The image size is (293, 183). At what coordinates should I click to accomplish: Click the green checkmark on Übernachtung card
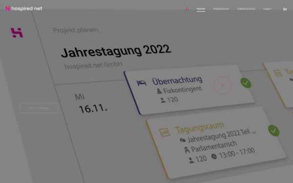tap(246, 83)
